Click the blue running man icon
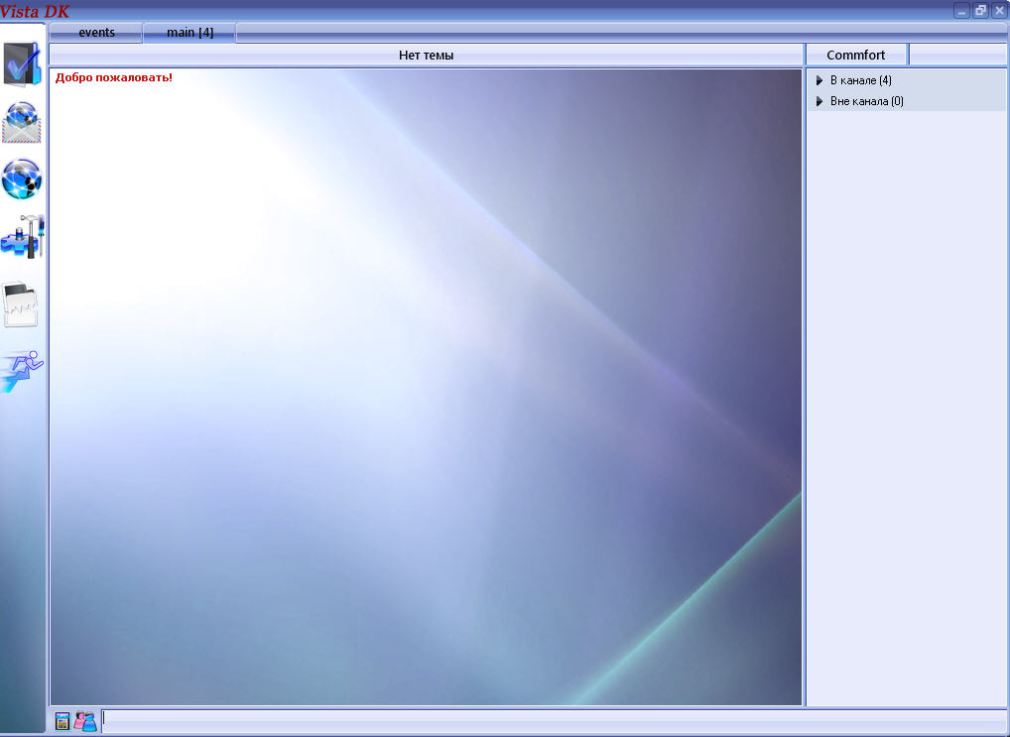 pyautogui.click(x=22, y=371)
